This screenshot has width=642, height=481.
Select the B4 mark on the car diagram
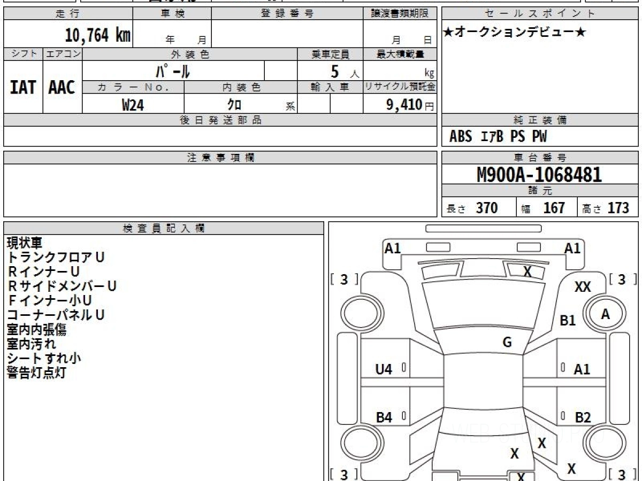click(x=384, y=417)
